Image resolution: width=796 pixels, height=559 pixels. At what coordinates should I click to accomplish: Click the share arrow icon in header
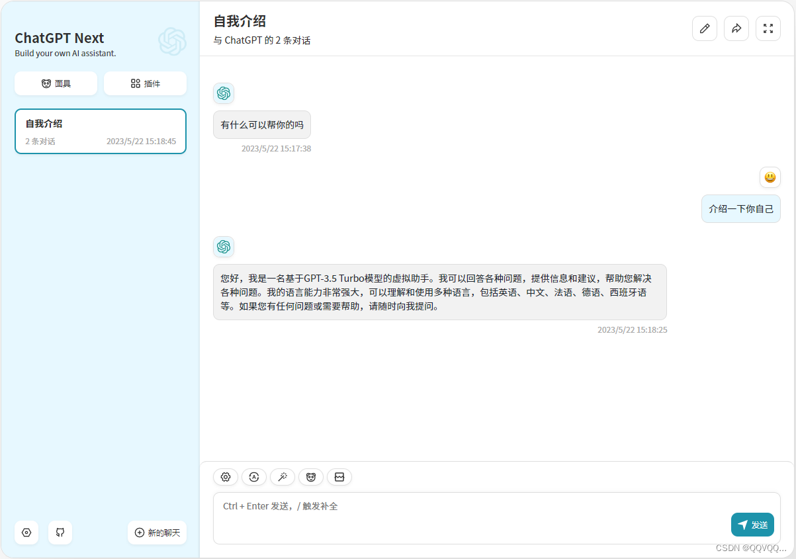[x=736, y=28]
